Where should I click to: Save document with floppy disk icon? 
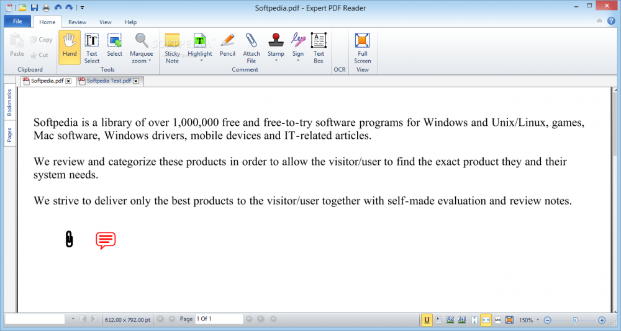pos(34,7)
